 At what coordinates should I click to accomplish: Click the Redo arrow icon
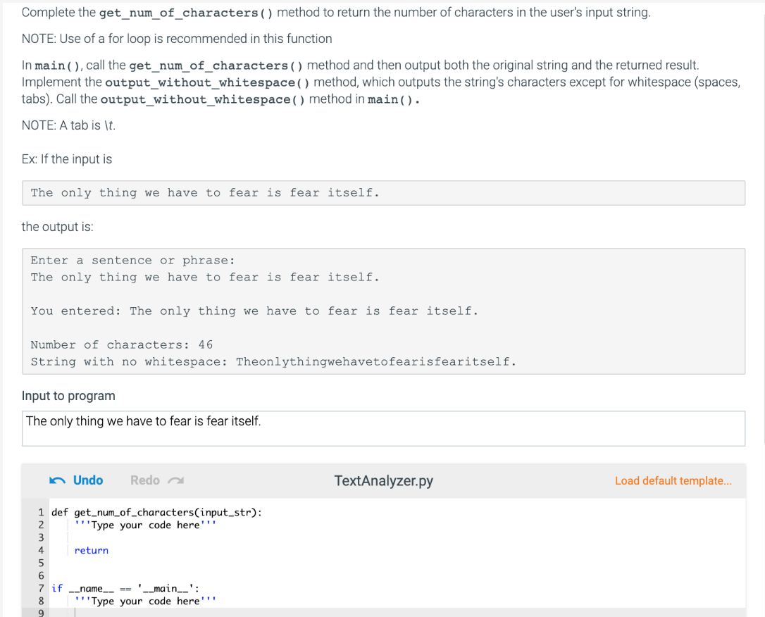click(175, 480)
